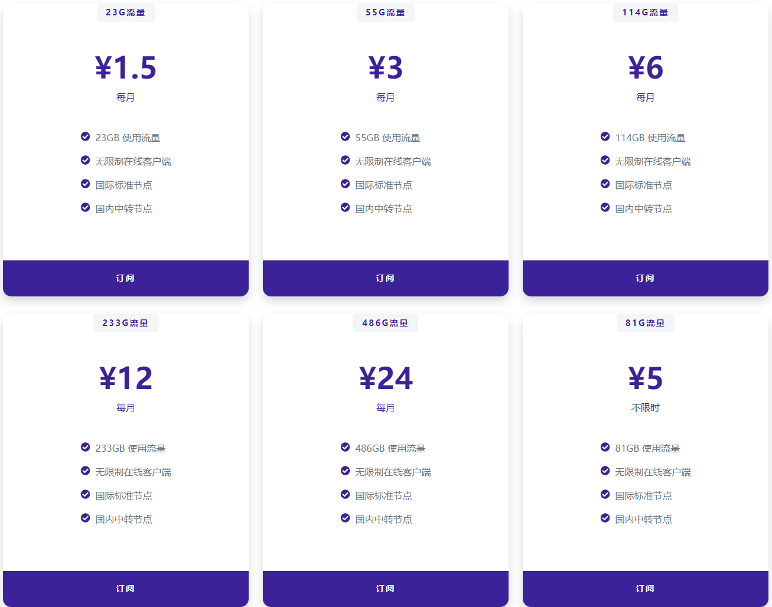Click the checkmark beside 国际标准节点 in ¥1.5 plan

click(85, 184)
